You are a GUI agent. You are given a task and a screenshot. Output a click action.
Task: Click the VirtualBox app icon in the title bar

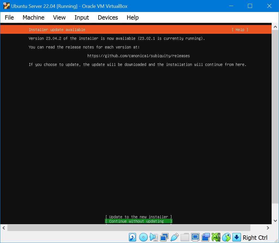point(7,6)
